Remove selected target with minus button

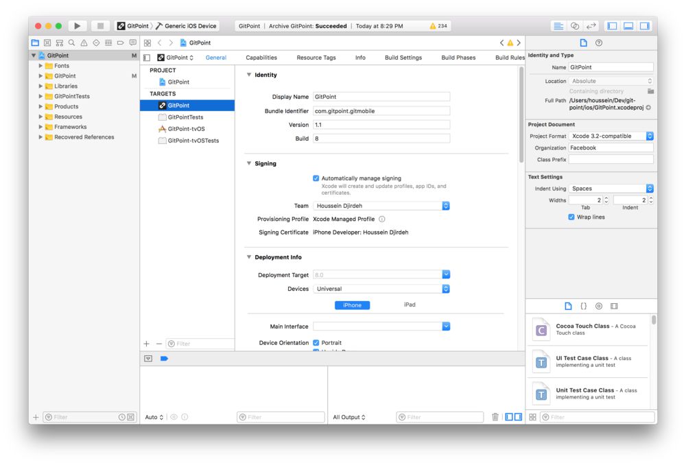[159, 344]
